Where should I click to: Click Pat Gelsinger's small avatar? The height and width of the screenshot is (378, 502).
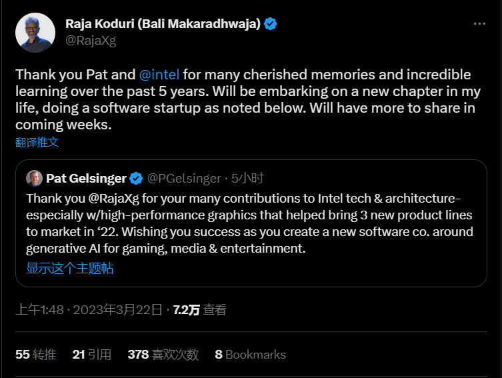click(x=34, y=178)
